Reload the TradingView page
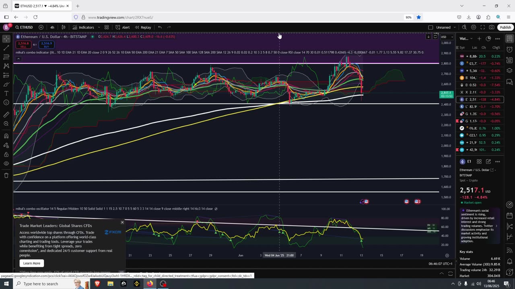This screenshot has height=289, width=515. pyautogui.click(x=35, y=17)
